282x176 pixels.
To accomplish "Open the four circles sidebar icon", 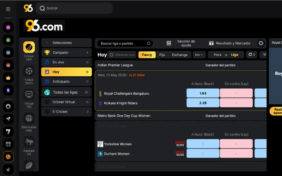I will click(x=8, y=144).
